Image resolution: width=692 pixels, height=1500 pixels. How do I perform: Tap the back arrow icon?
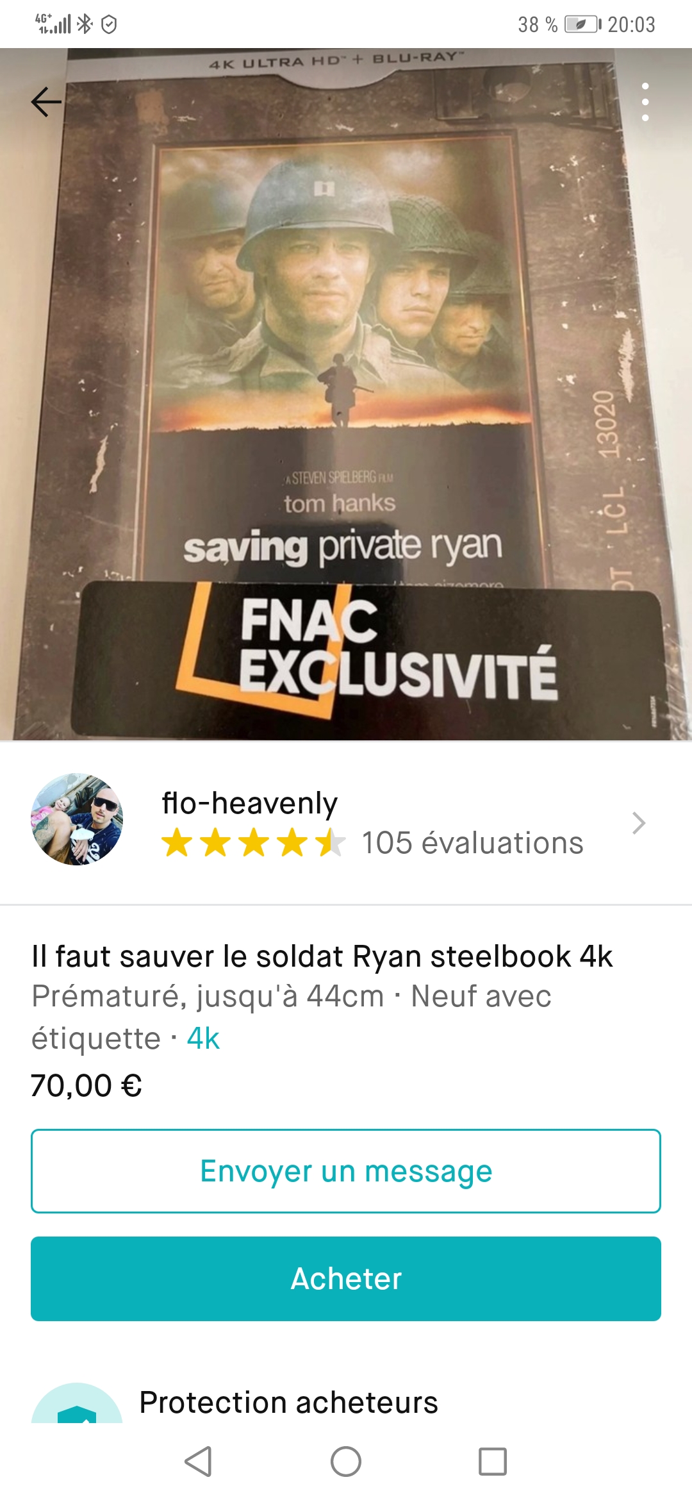tap(46, 102)
